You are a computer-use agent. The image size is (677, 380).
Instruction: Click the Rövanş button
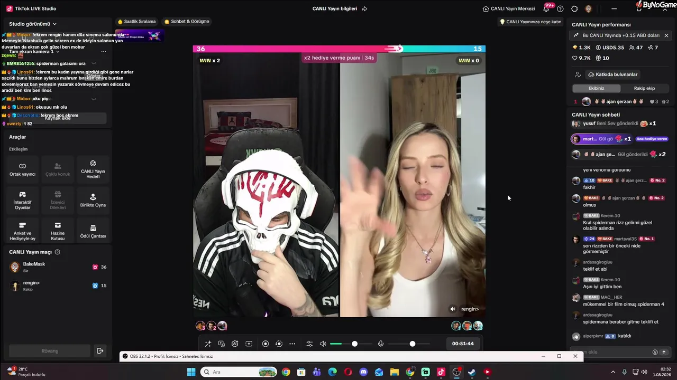click(x=50, y=351)
